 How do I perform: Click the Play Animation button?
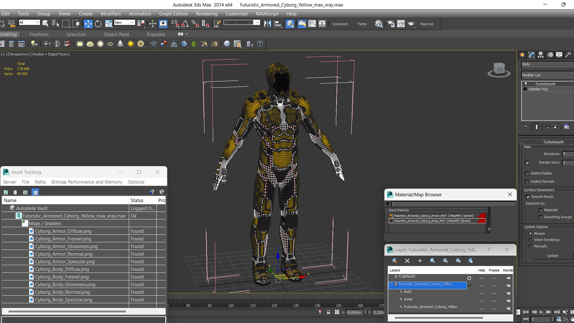pyautogui.click(x=541, y=312)
